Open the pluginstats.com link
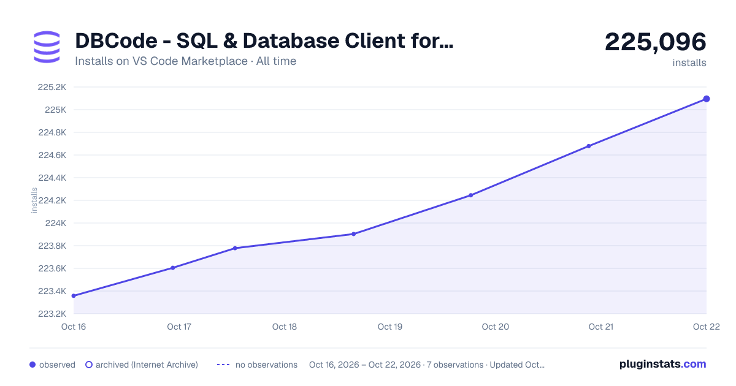This screenshot has width=736, height=386. 663,364
